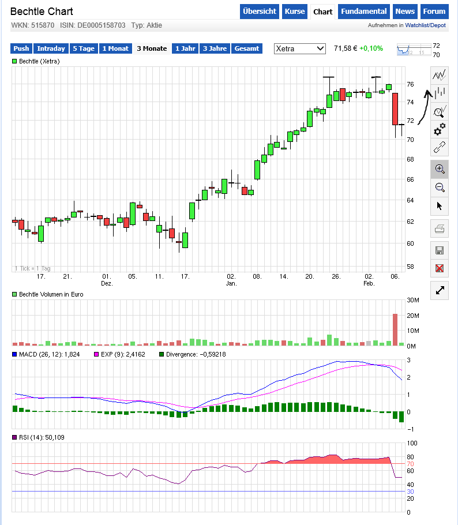This screenshot has height=525, width=458.
Task: Click the chain link icon
Action: pyautogui.click(x=439, y=147)
